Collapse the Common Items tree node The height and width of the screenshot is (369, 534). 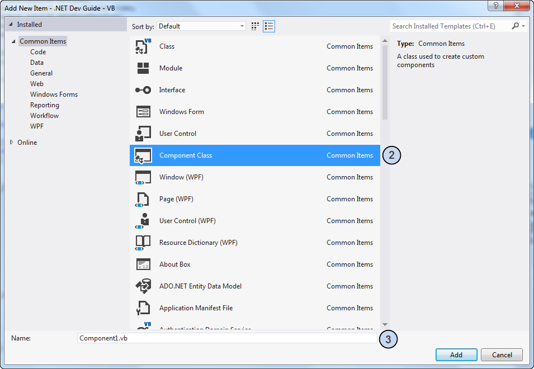pos(13,41)
